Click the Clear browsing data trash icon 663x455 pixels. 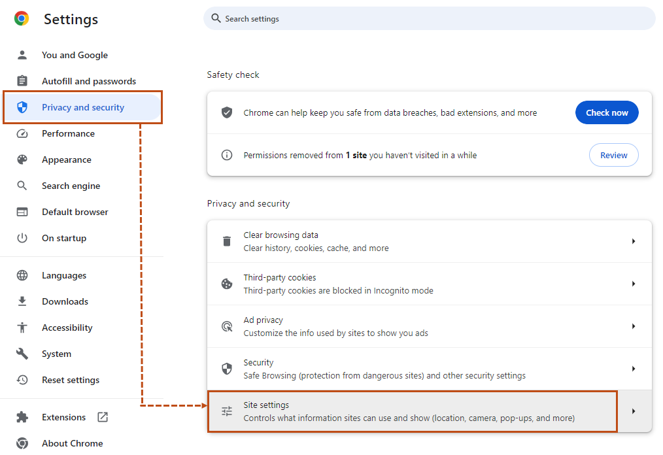[226, 241]
